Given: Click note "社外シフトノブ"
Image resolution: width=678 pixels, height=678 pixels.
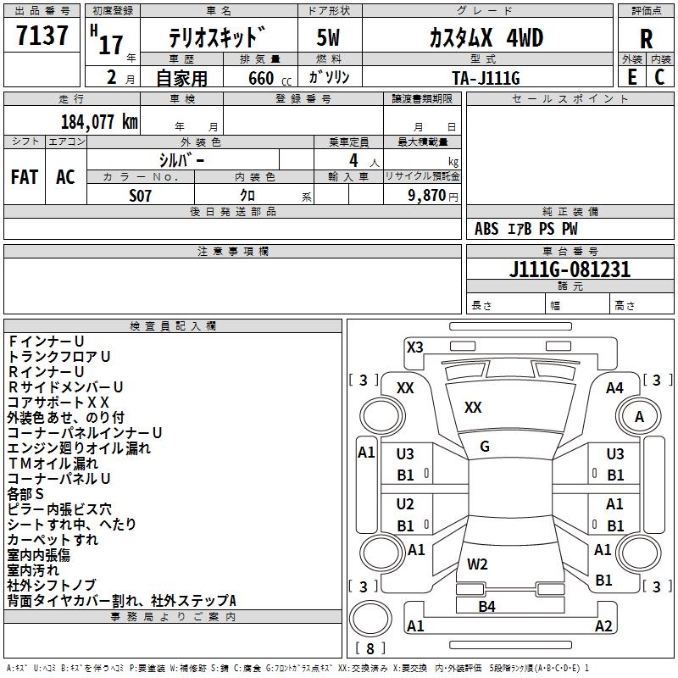Looking at the screenshot, I should [x=52, y=585].
